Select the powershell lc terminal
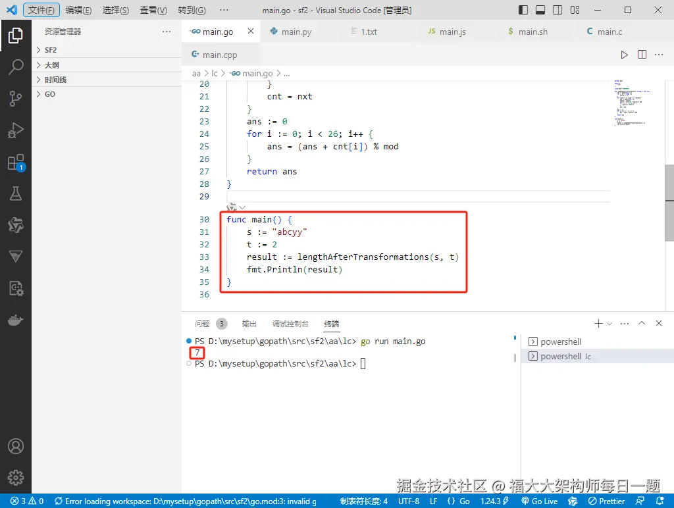 [x=598, y=356]
